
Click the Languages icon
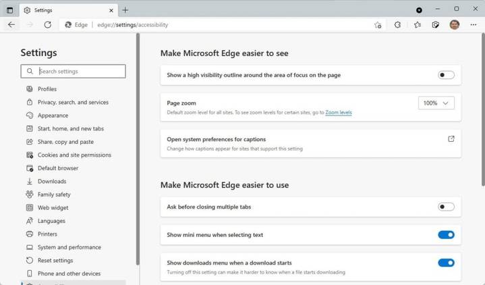point(30,221)
